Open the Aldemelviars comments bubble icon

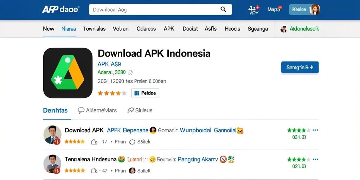[x=81, y=110]
